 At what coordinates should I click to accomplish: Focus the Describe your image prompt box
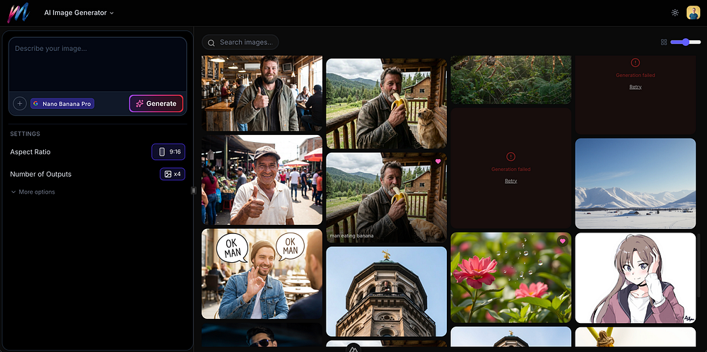click(98, 64)
